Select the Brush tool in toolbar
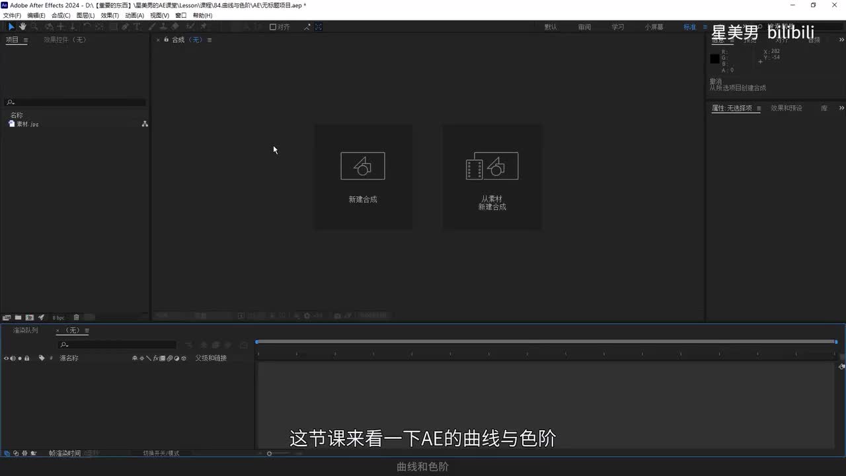Image resolution: width=846 pixels, height=476 pixels. click(x=153, y=27)
